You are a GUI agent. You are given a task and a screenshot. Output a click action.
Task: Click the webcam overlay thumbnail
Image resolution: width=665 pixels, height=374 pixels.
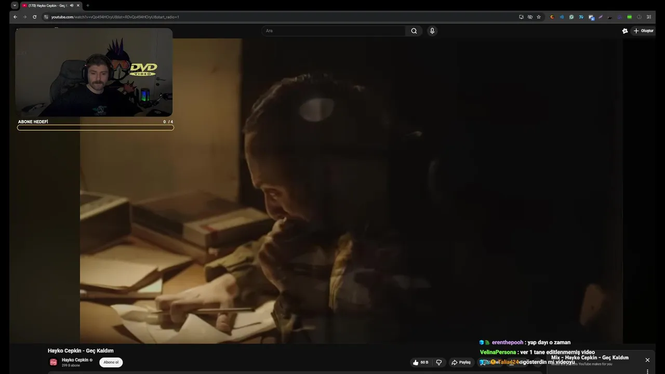(94, 72)
